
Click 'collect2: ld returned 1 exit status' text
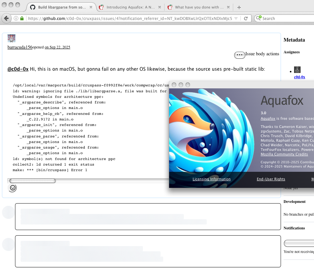pos(53,165)
